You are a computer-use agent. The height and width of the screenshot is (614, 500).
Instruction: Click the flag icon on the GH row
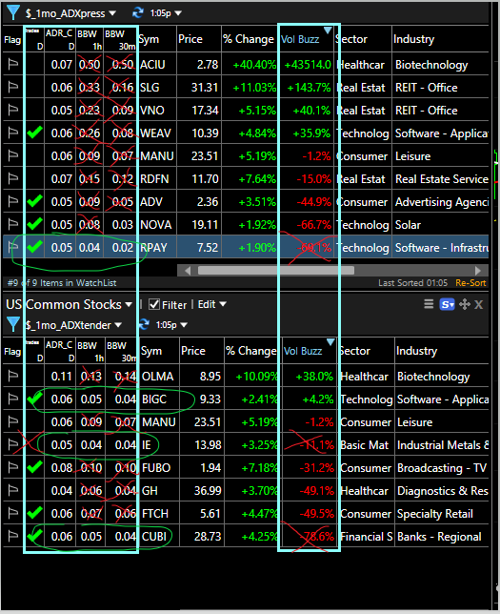pos(13,490)
